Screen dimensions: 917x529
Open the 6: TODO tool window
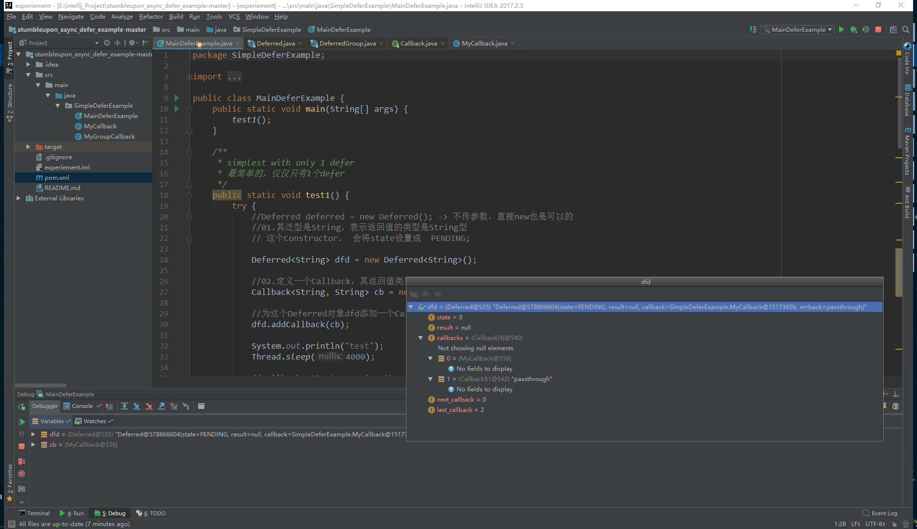pyautogui.click(x=151, y=513)
